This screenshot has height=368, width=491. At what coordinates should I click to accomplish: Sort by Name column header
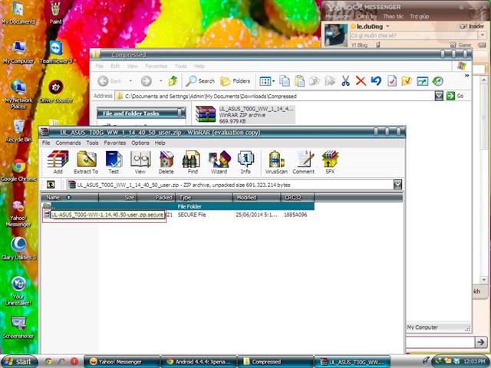[70, 197]
